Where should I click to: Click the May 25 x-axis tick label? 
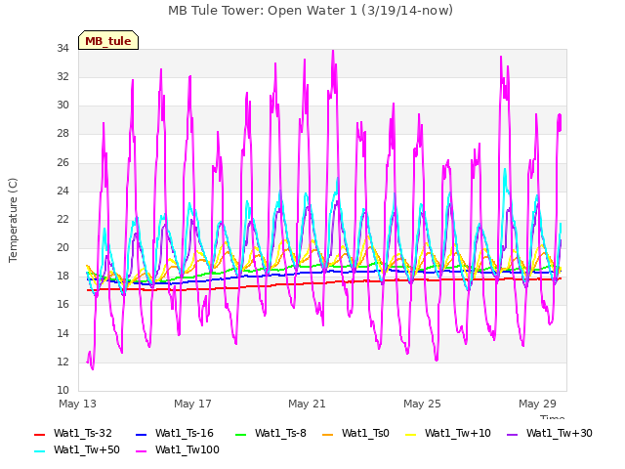[x=422, y=404]
